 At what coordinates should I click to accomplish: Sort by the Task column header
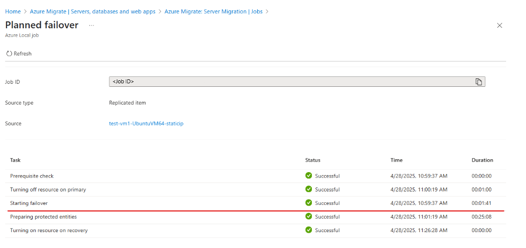[x=15, y=160]
